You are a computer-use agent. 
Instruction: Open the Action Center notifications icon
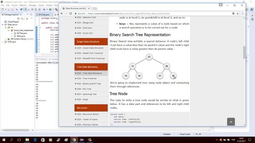click(x=250, y=140)
